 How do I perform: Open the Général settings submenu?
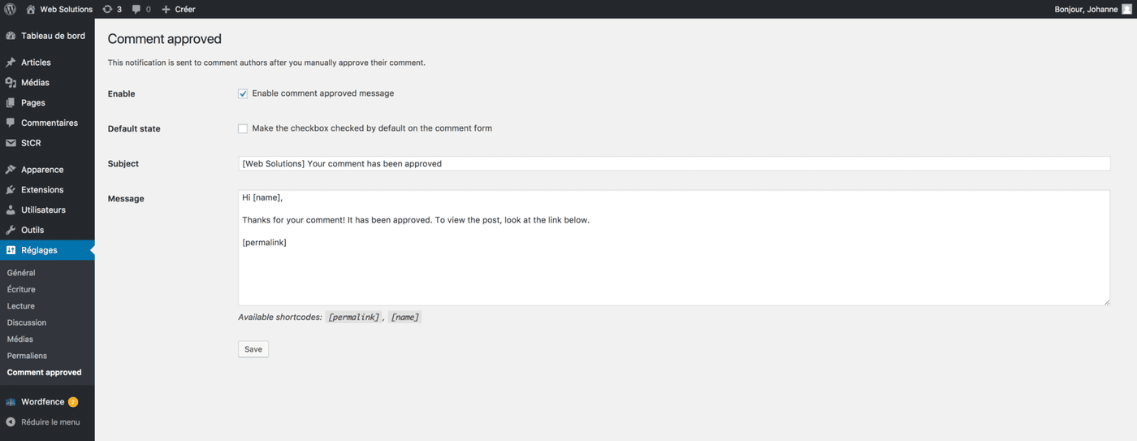tap(21, 273)
